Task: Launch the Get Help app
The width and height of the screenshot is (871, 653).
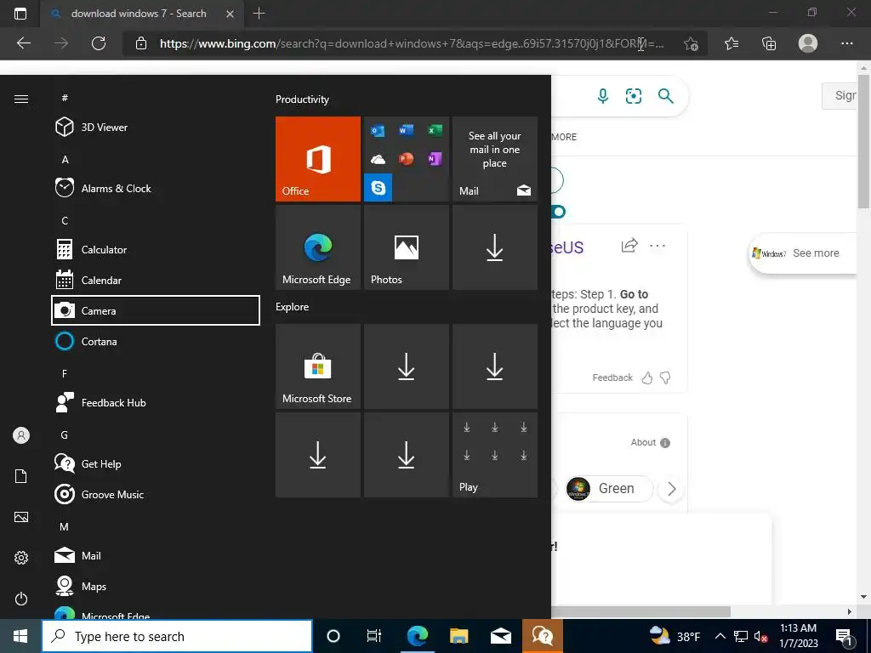Action: click(156, 463)
